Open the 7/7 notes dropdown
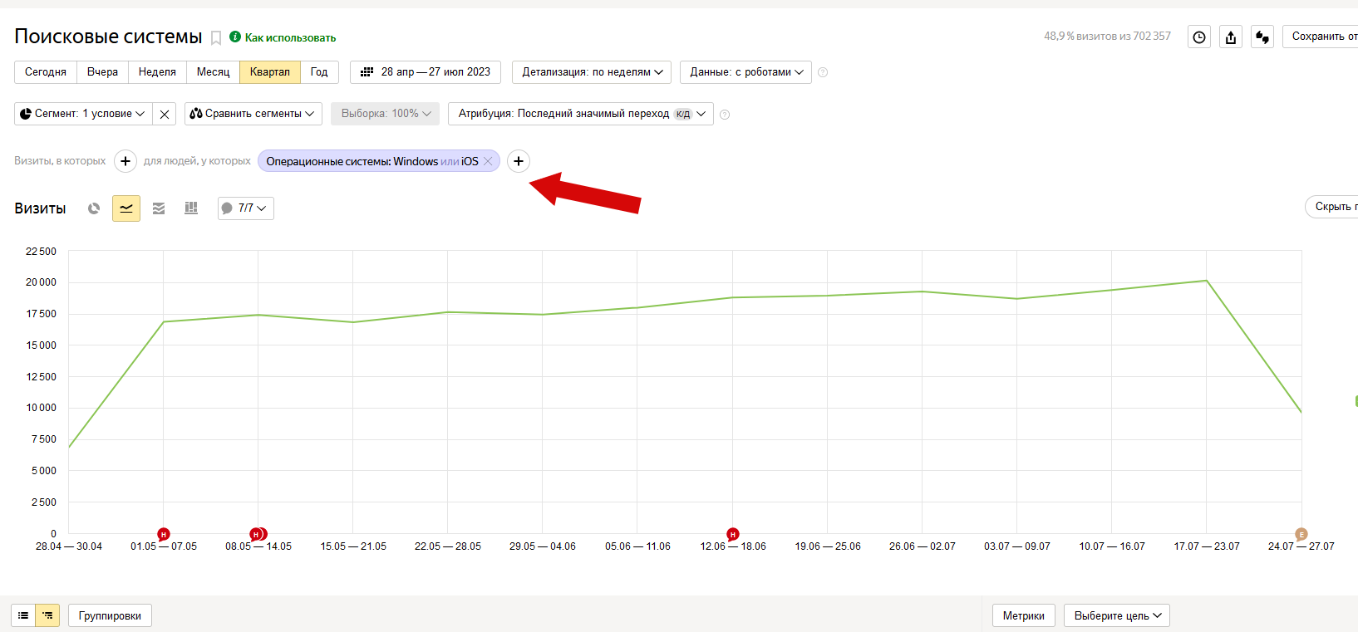1358x632 pixels. pos(246,208)
